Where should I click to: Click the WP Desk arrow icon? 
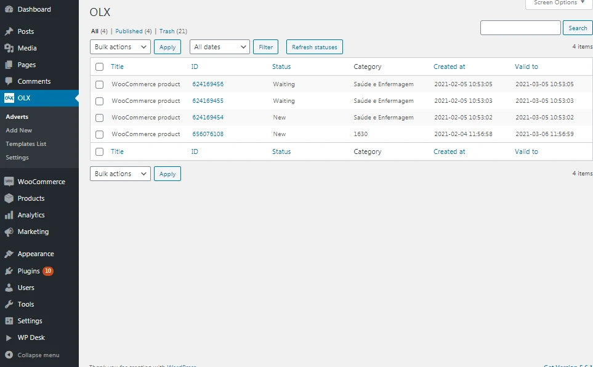9,337
